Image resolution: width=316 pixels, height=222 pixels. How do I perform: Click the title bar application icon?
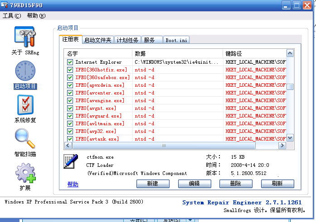coord(5,5)
